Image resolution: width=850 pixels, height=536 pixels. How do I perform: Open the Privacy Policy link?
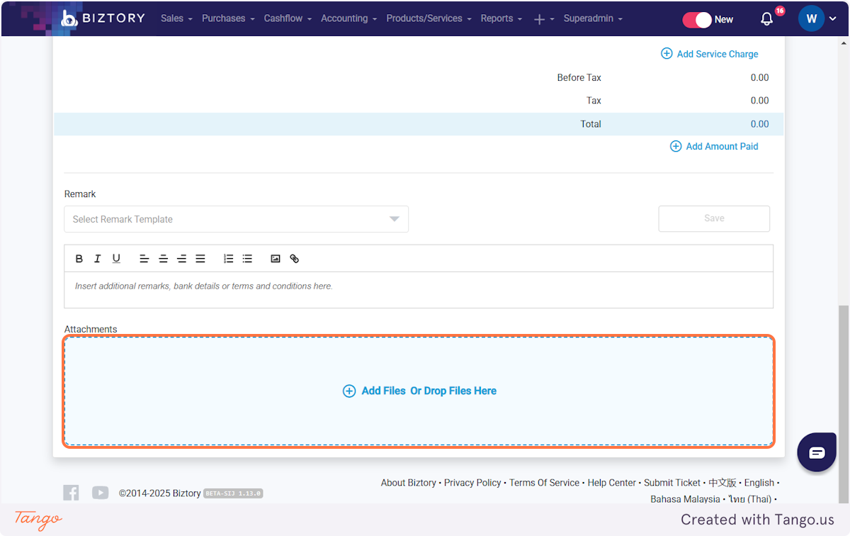coord(472,483)
